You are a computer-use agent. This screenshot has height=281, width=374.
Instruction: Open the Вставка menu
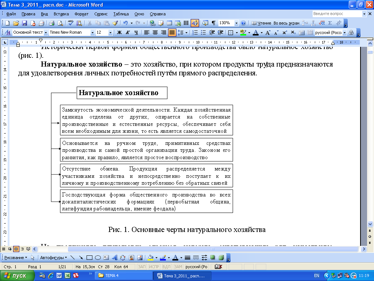click(x=61, y=14)
